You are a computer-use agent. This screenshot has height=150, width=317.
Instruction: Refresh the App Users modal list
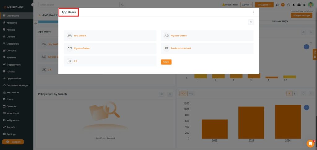pyautogui.click(x=251, y=22)
